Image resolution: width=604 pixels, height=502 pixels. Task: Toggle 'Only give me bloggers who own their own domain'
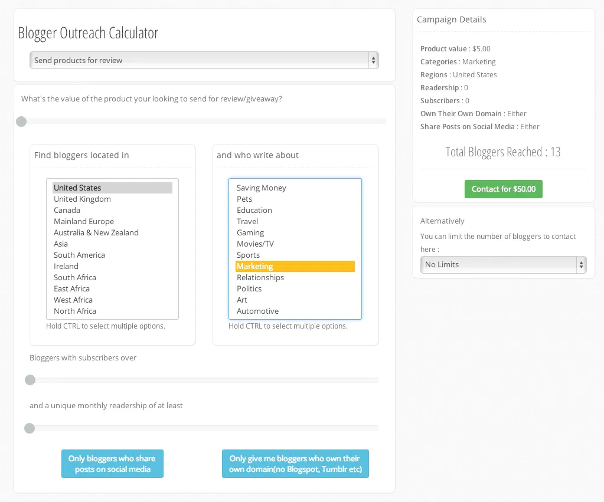point(295,464)
